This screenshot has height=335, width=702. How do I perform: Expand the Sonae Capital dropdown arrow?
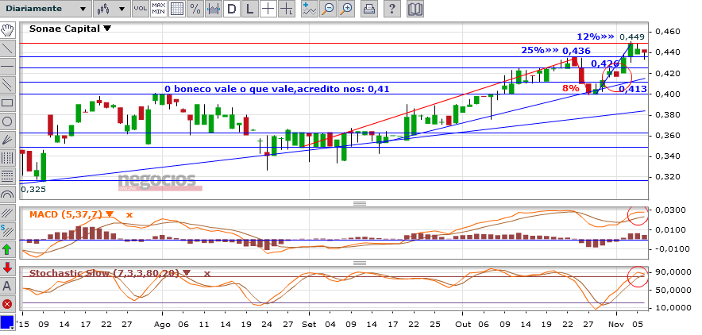click(107, 28)
